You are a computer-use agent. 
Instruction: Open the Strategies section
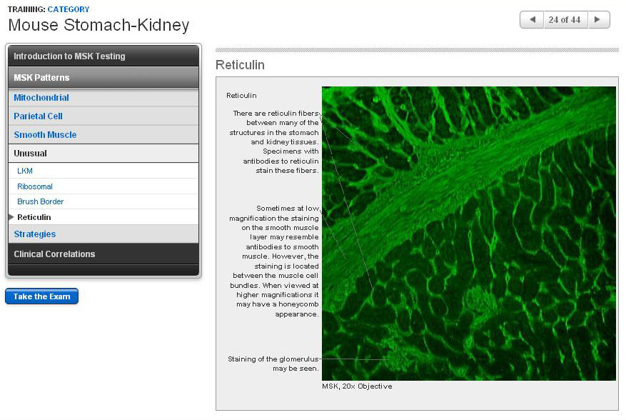pyautogui.click(x=34, y=234)
